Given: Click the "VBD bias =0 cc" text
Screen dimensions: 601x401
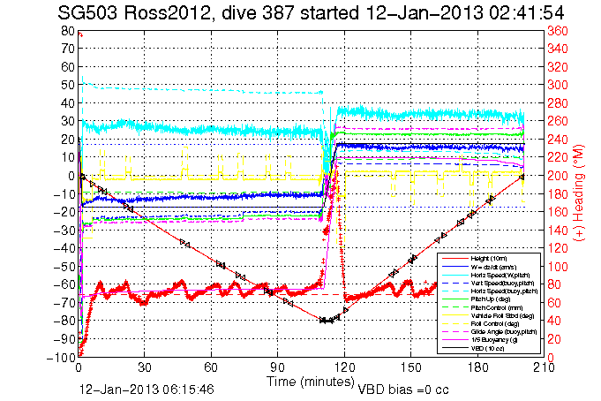Looking at the screenshot, I should tap(402, 390).
